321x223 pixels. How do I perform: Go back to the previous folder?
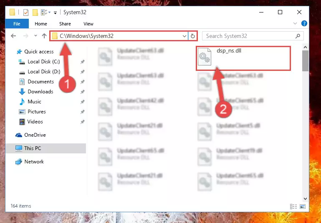coord(13,36)
